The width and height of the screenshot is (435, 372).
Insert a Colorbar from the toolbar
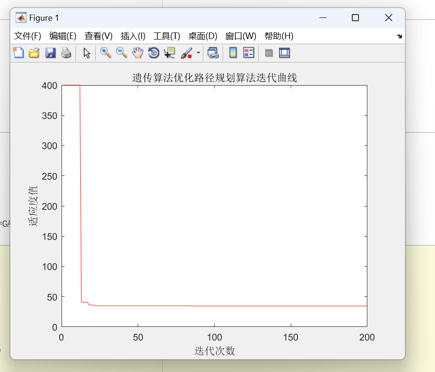tap(233, 53)
